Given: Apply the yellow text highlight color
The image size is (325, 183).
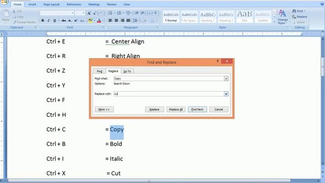Looking at the screenshot, I should pos(90,20).
